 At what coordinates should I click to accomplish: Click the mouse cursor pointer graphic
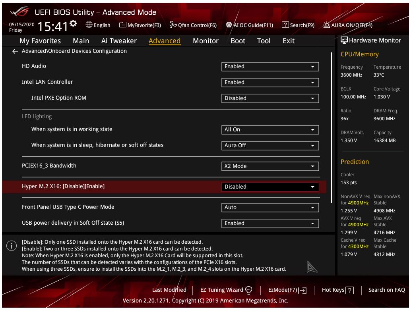pyautogui.click(x=312, y=267)
